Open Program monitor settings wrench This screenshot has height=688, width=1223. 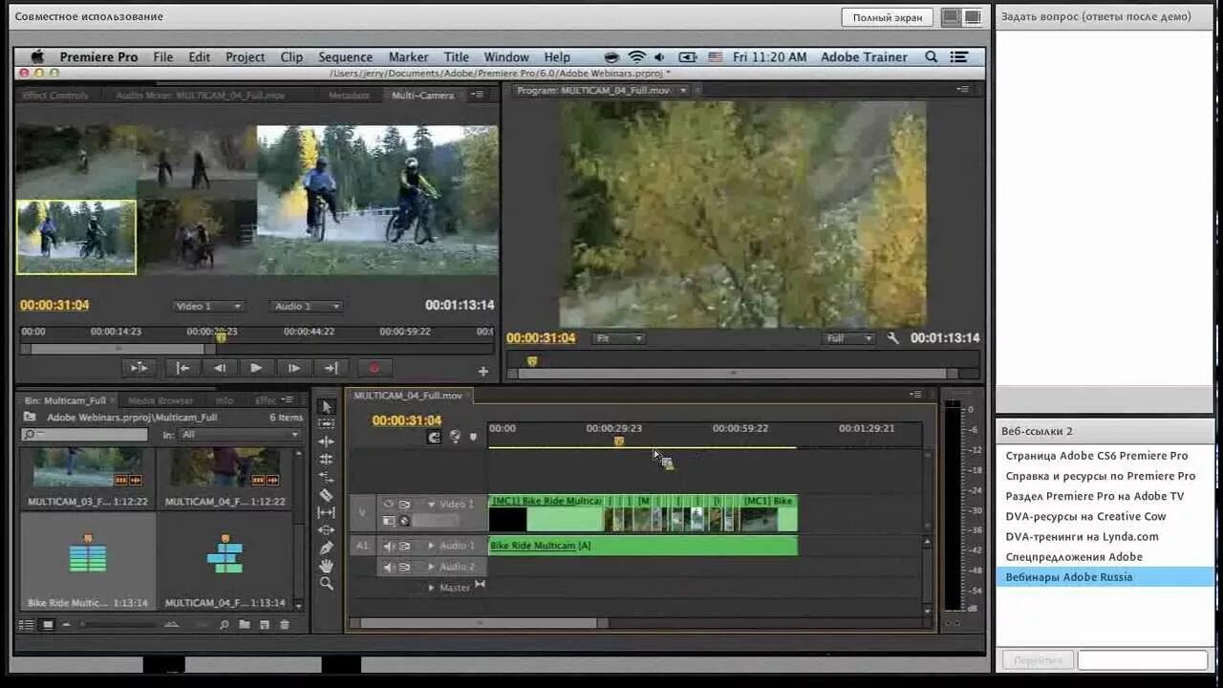point(893,338)
